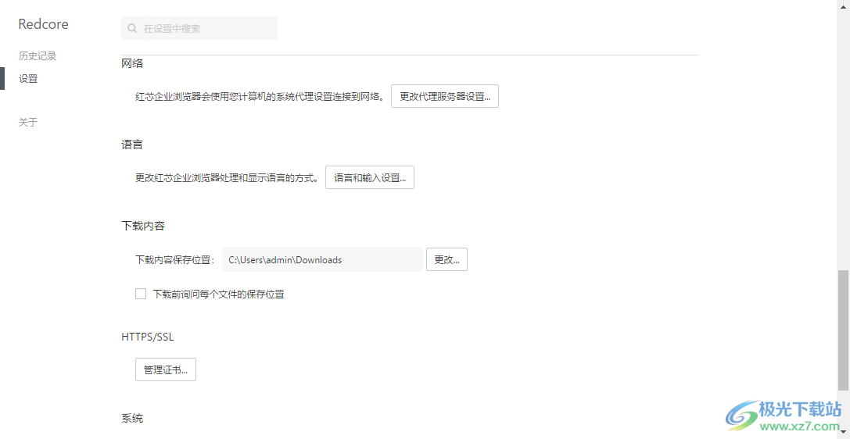This screenshot has width=850, height=439.
Task: Select 设置 in the sidebar
Action: click(x=28, y=78)
